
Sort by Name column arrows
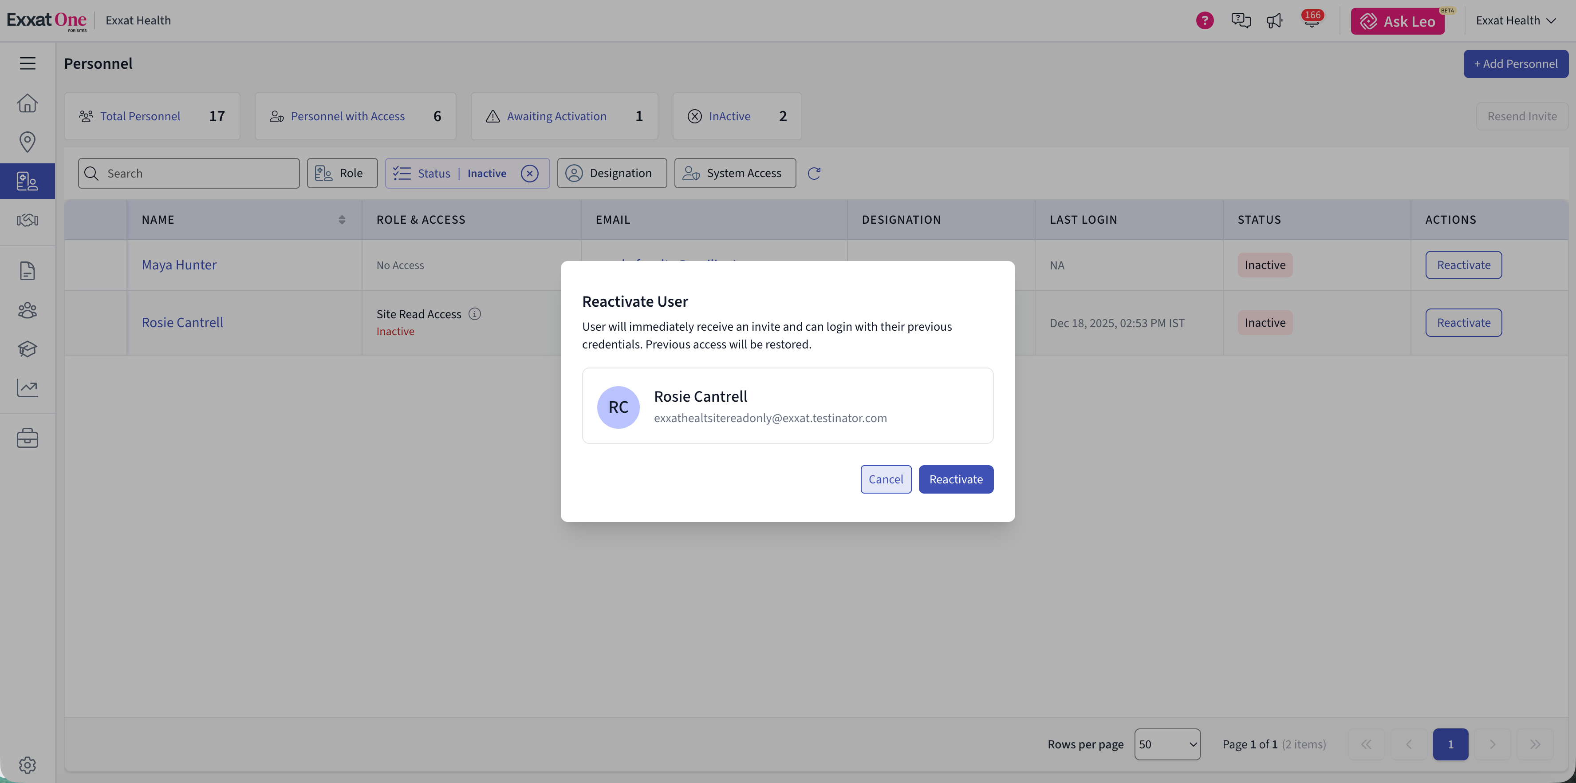pyautogui.click(x=342, y=220)
